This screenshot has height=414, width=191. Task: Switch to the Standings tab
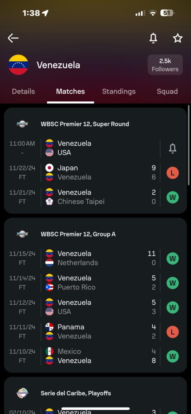tap(119, 91)
